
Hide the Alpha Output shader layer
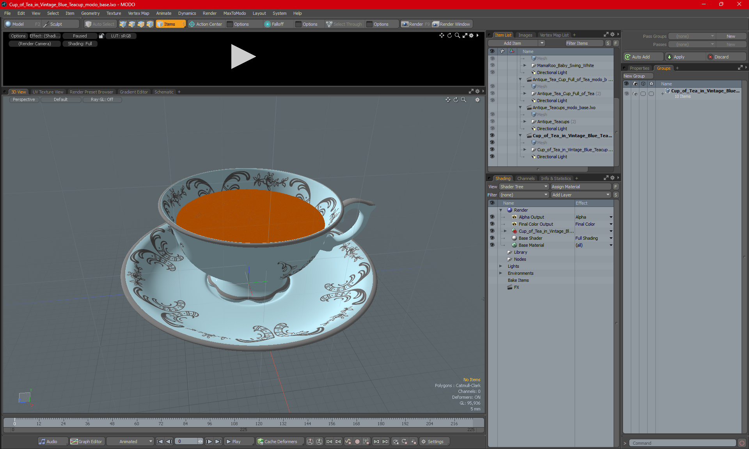pos(492,217)
